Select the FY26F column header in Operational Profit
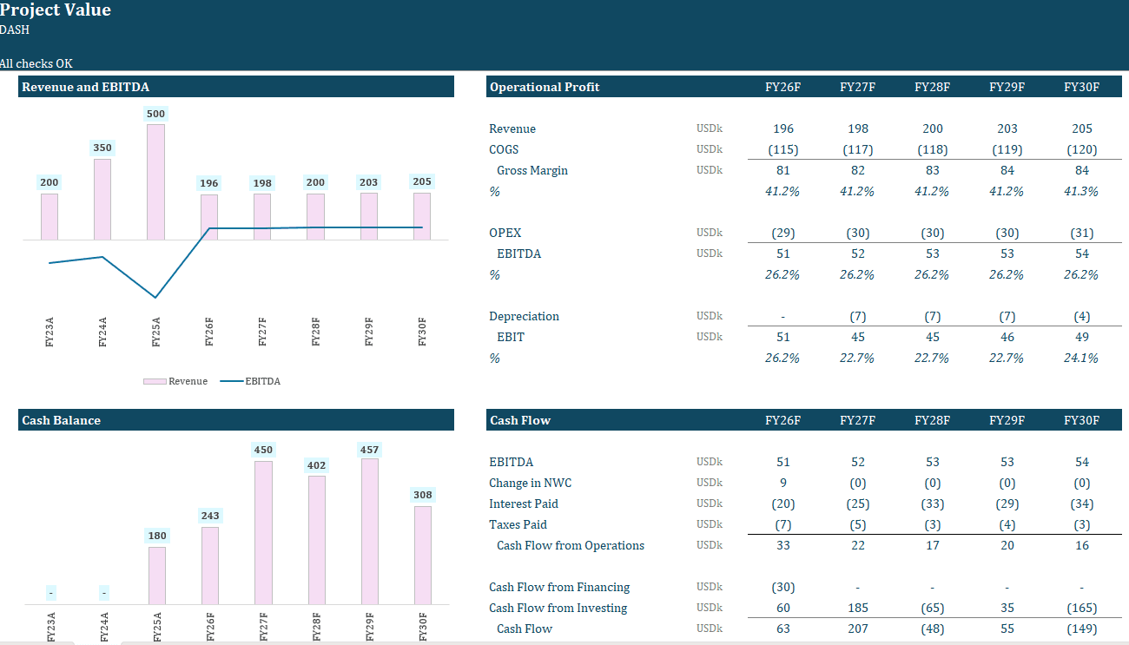Screen dimensions: 1129x645 point(782,86)
